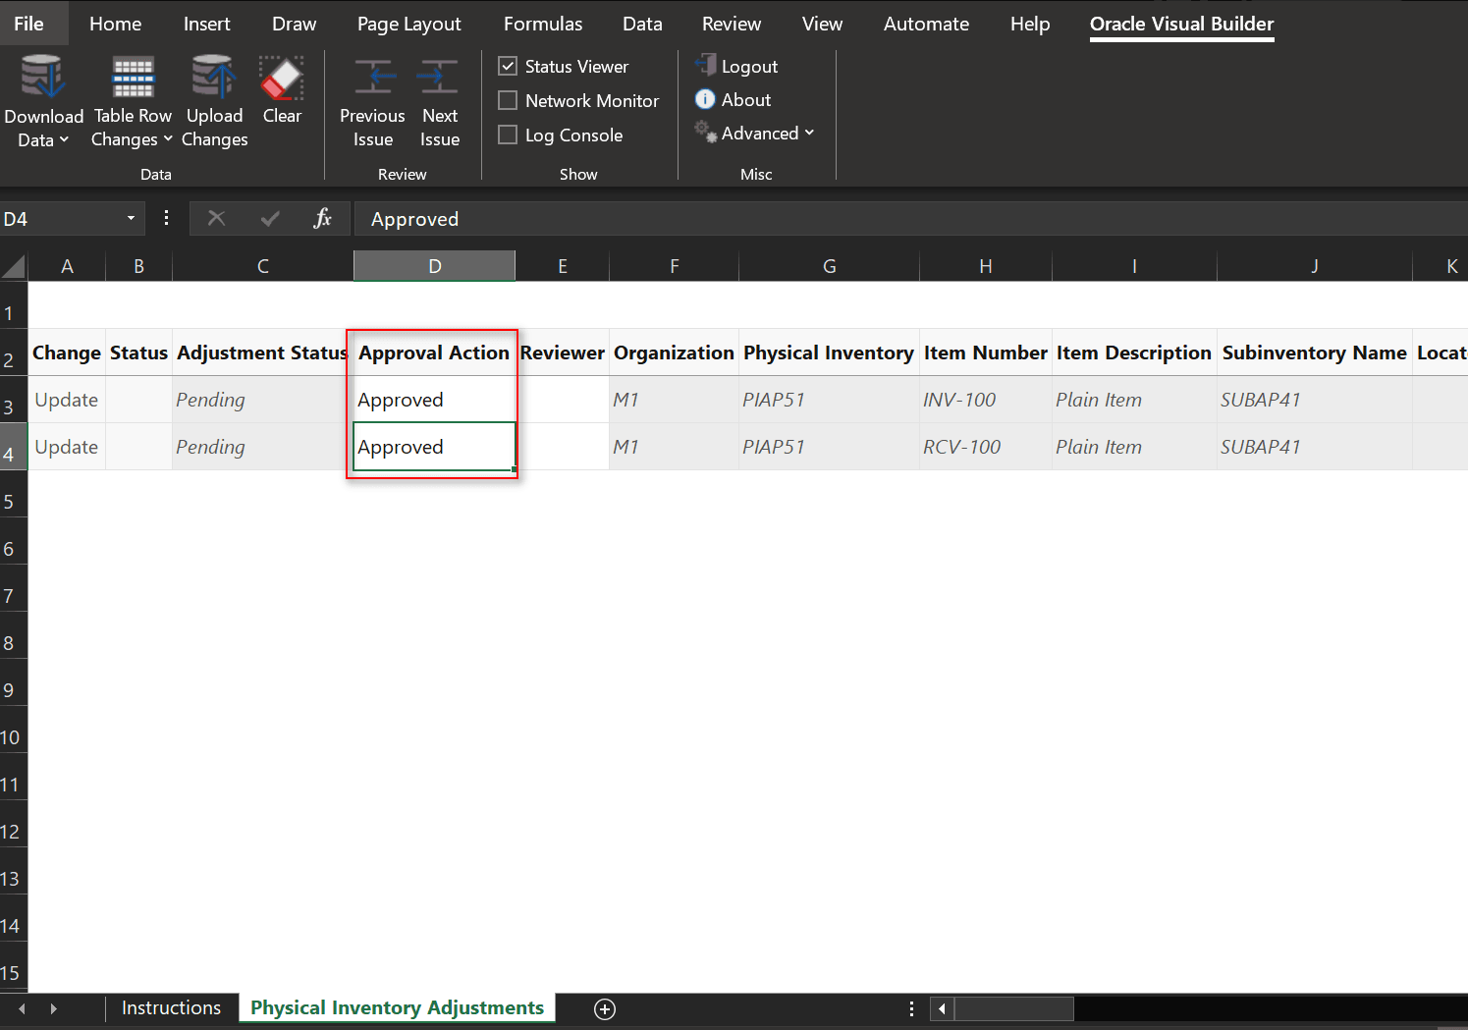The image size is (1468, 1030).
Task: Open the File tab
Action: point(29,24)
